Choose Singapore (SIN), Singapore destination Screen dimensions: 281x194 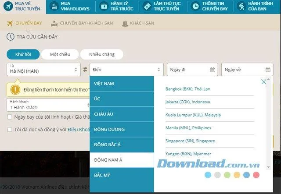pos(190,141)
